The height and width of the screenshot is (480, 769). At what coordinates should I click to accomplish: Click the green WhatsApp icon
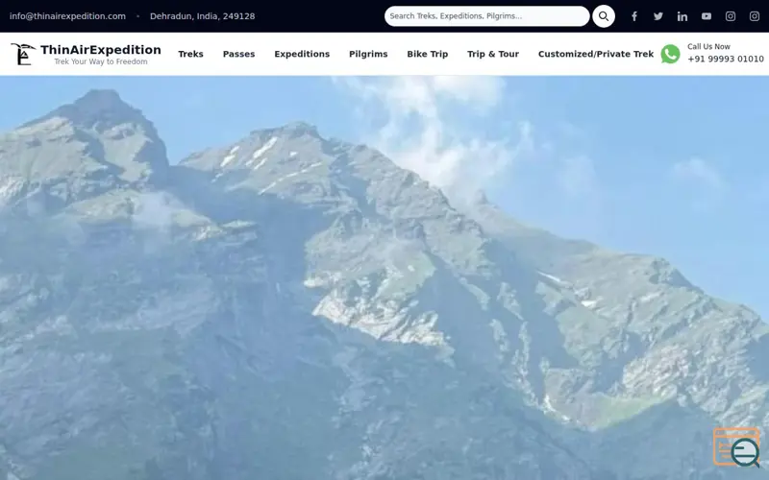pos(670,54)
